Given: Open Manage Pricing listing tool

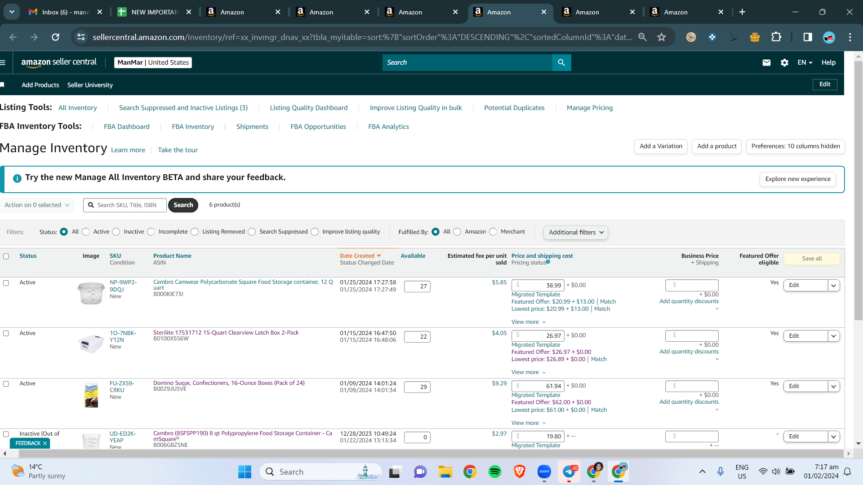Looking at the screenshot, I should pos(590,108).
